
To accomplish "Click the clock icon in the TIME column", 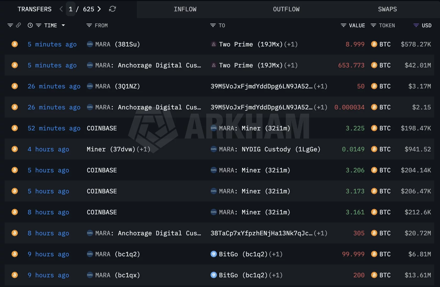I will pos(30,25).
